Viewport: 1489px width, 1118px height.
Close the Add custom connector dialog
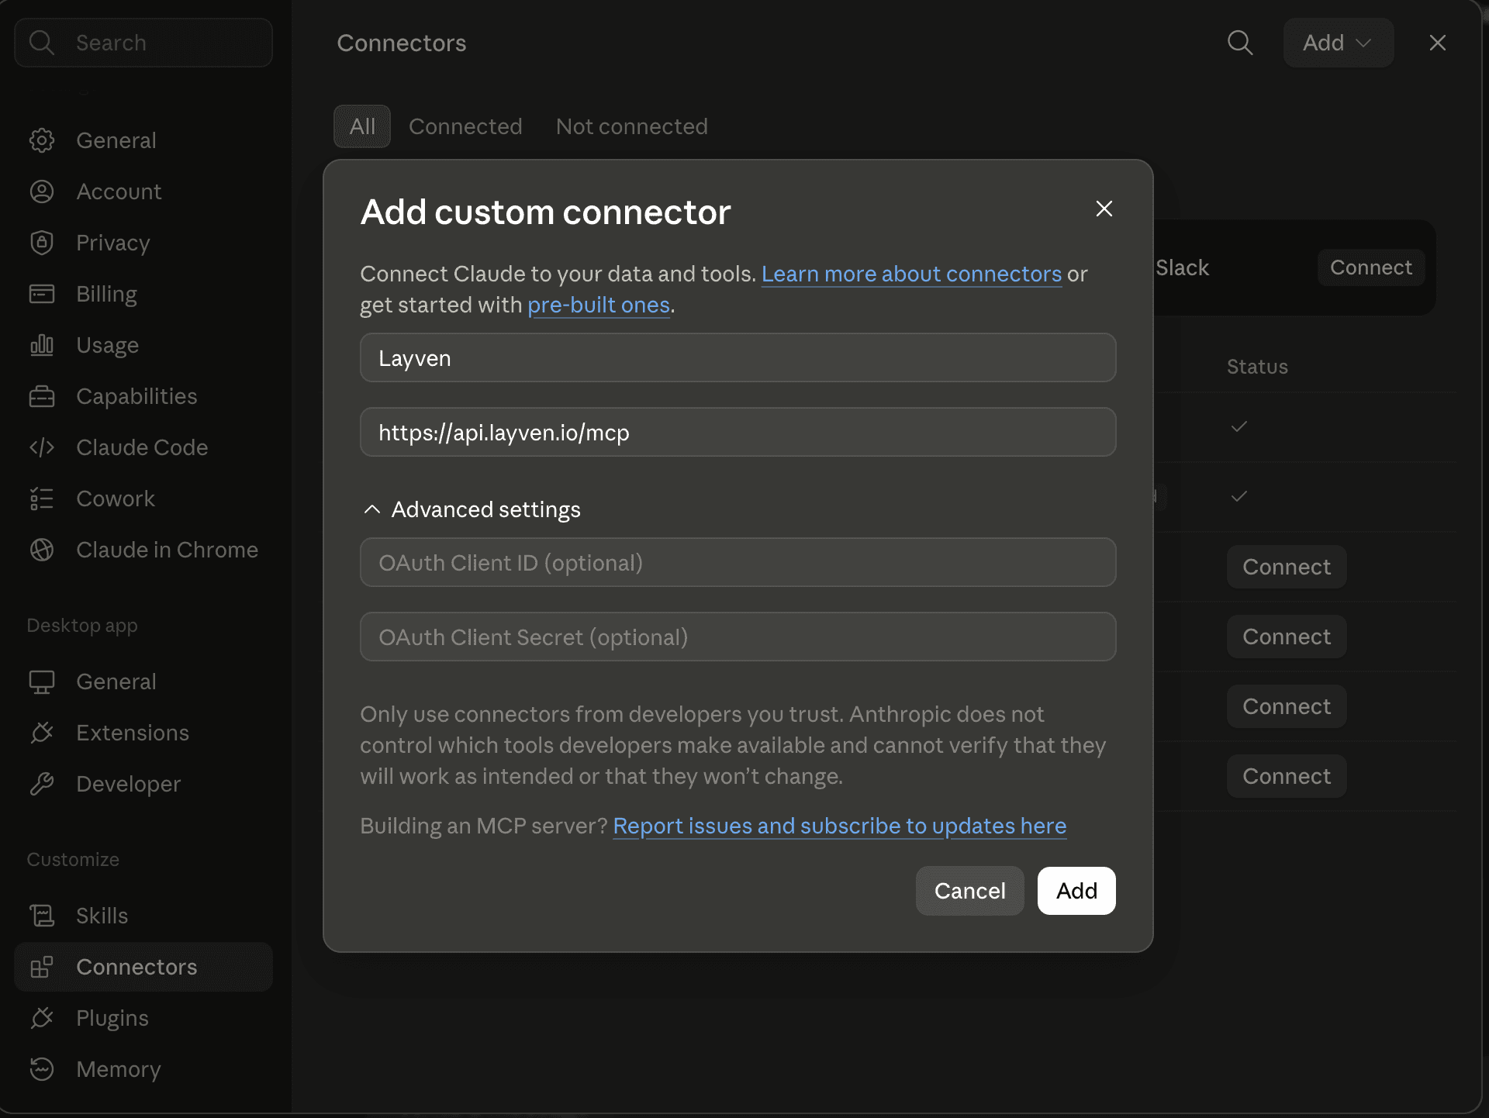1104,209
